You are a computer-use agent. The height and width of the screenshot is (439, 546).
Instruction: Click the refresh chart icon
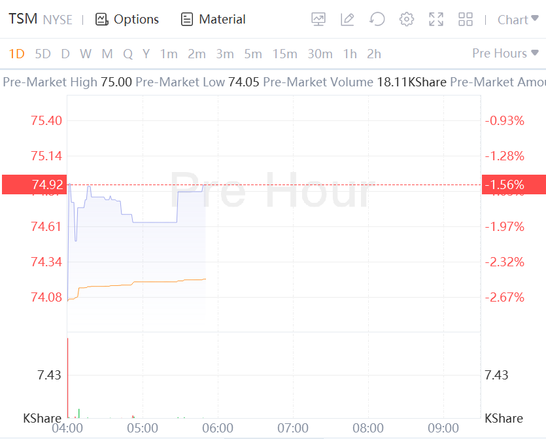pos(377,20)
